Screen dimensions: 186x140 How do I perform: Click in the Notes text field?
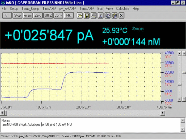pyautogui.click(x=91, y=125)
